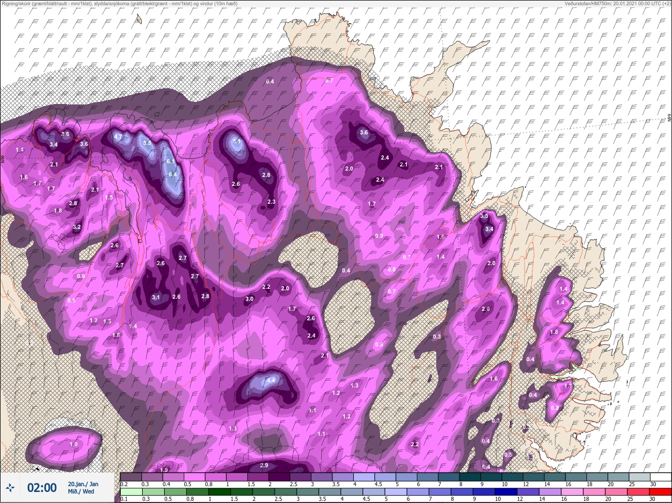Click the 3.1 precipitation value on the map

155,297
